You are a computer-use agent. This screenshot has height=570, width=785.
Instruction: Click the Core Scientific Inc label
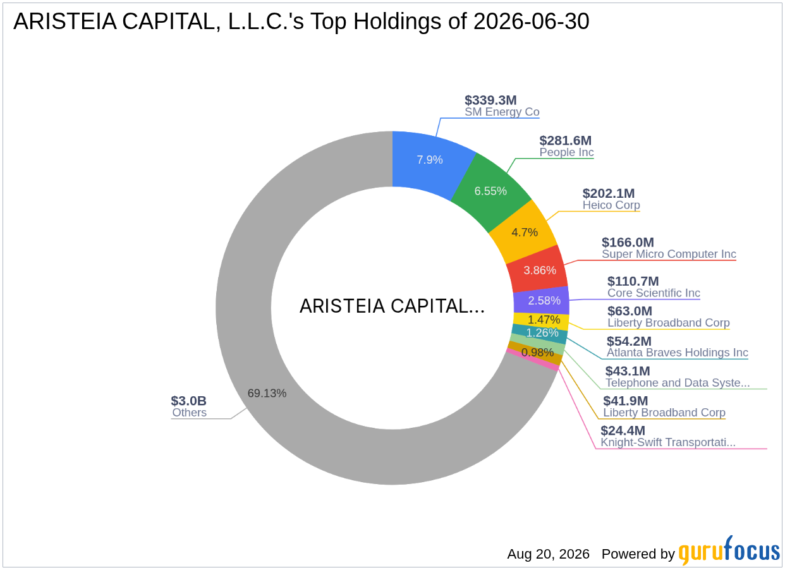654,293
